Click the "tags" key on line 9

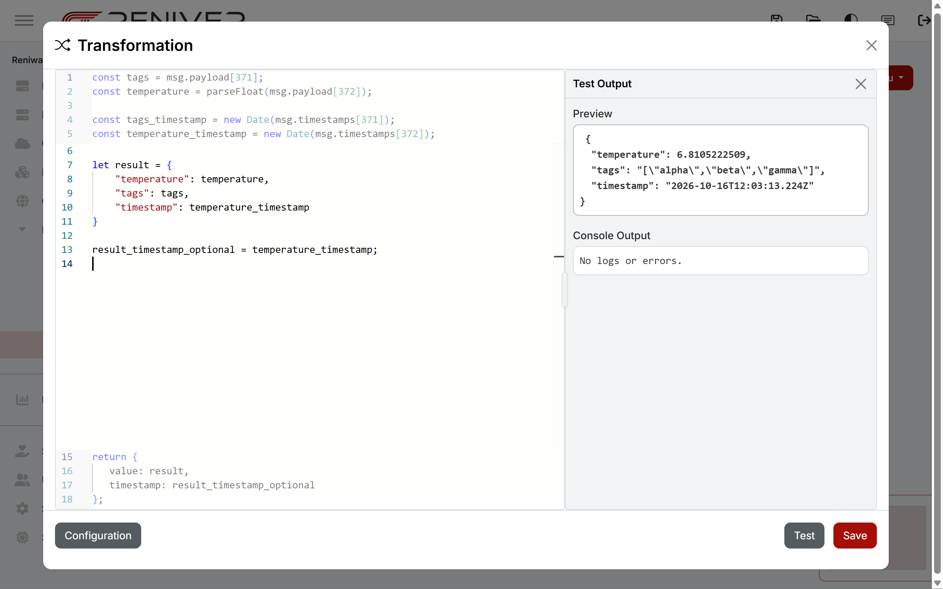tap(132, 193)
